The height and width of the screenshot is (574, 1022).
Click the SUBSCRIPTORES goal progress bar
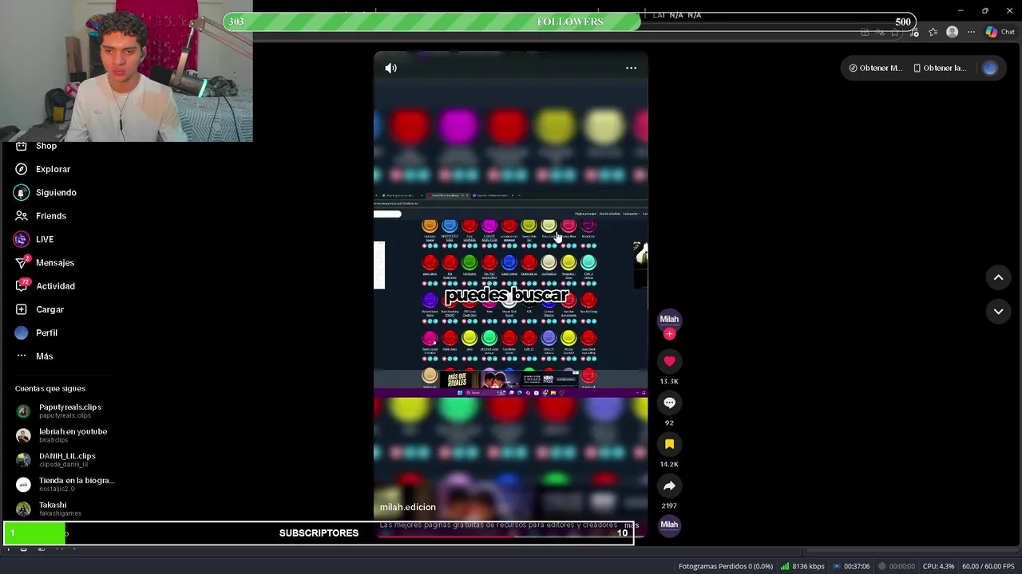(319, 533)
